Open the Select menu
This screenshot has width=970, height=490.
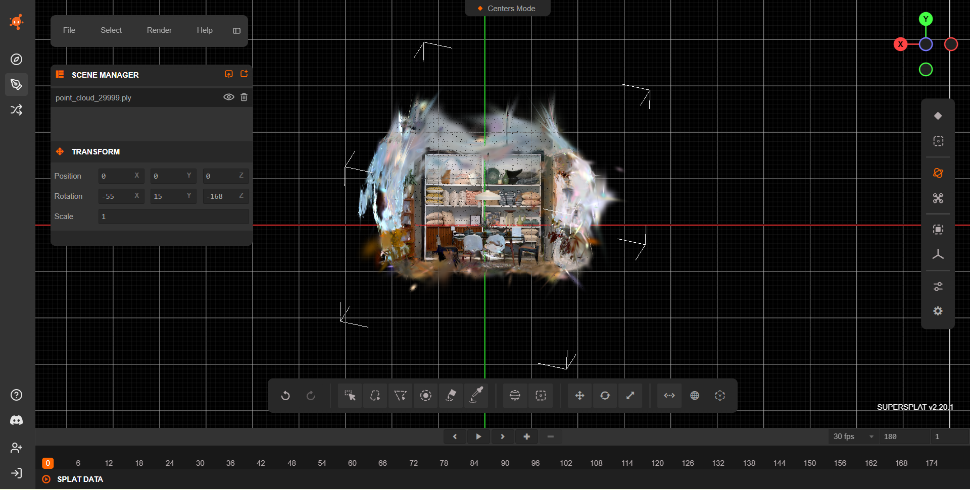[111, 30]
